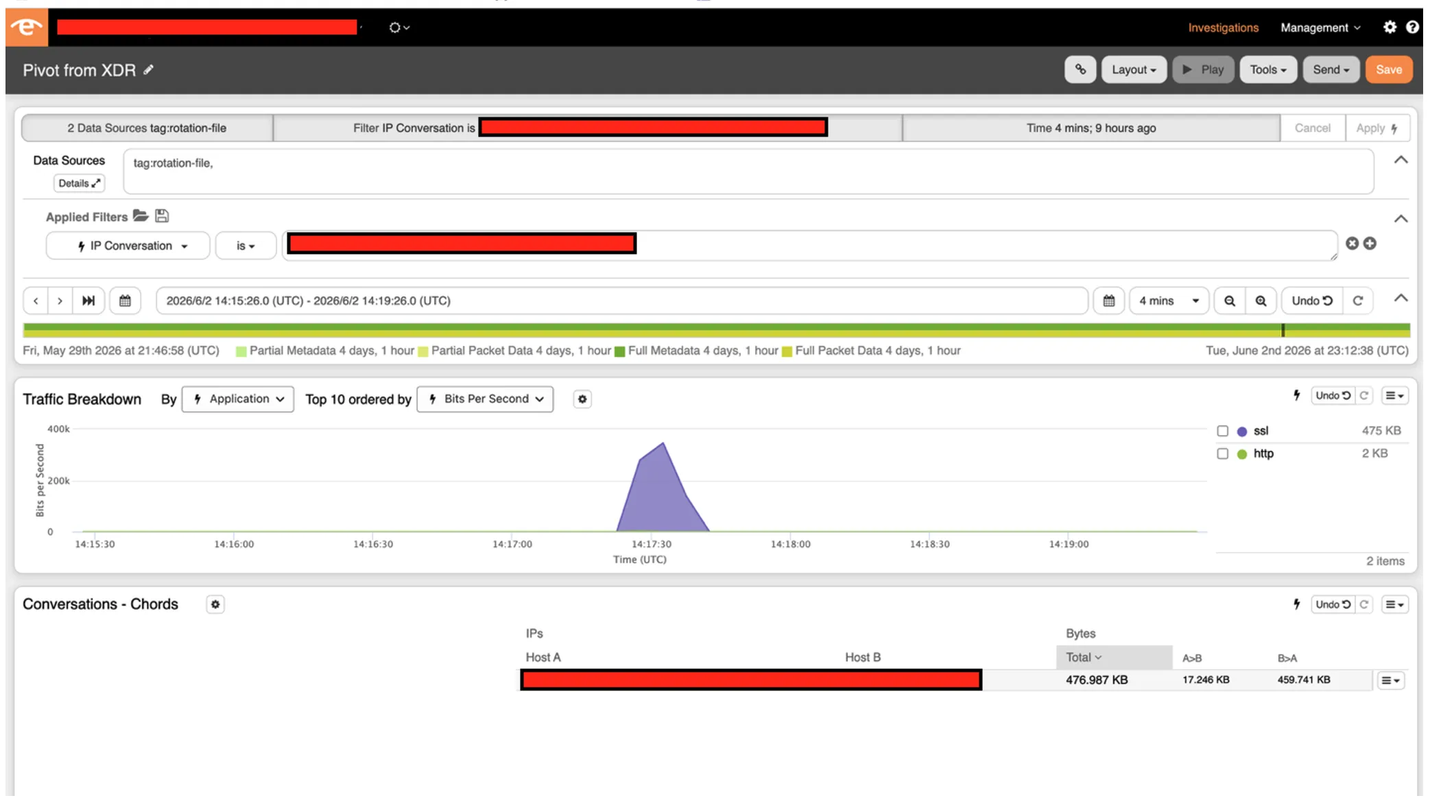The width and height of the screenshot is (1430, 809).
Task: Check the ssl application checkbox
Action: point(1222,431)
